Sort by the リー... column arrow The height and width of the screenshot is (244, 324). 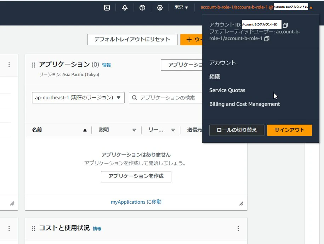coord(173,130)
